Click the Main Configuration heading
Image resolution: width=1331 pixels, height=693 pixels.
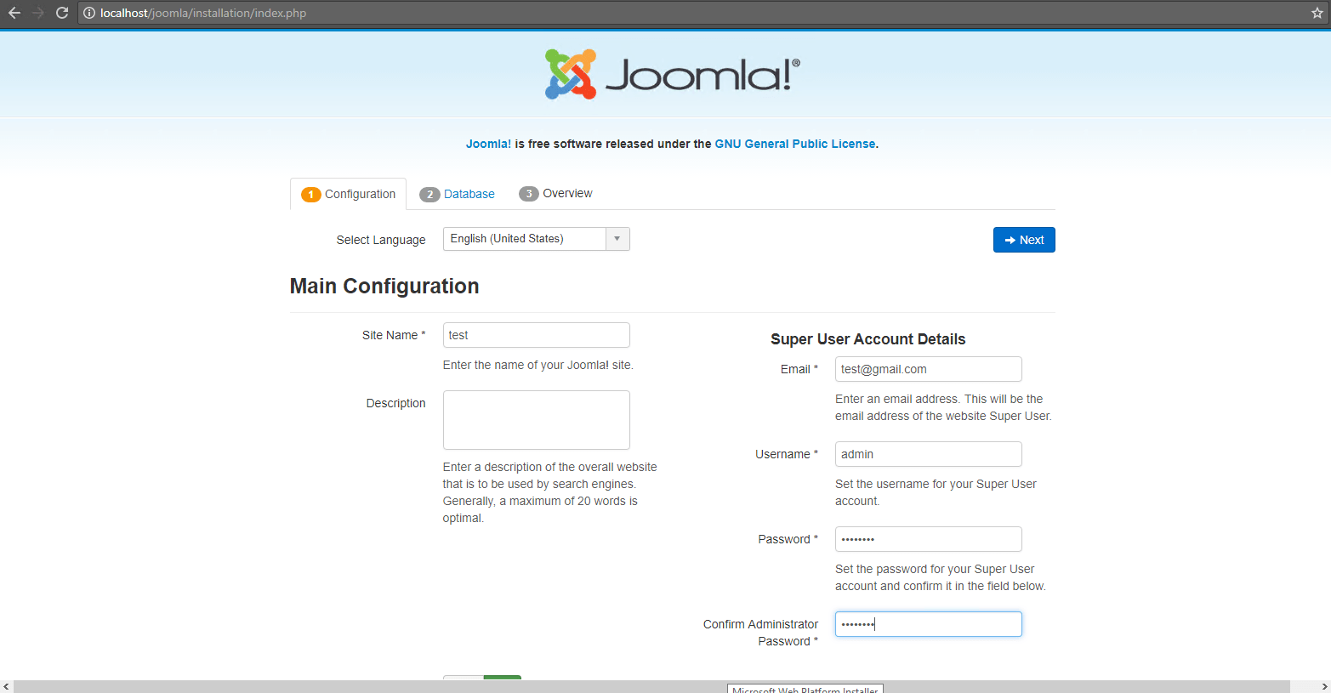(x=384, y=286)
